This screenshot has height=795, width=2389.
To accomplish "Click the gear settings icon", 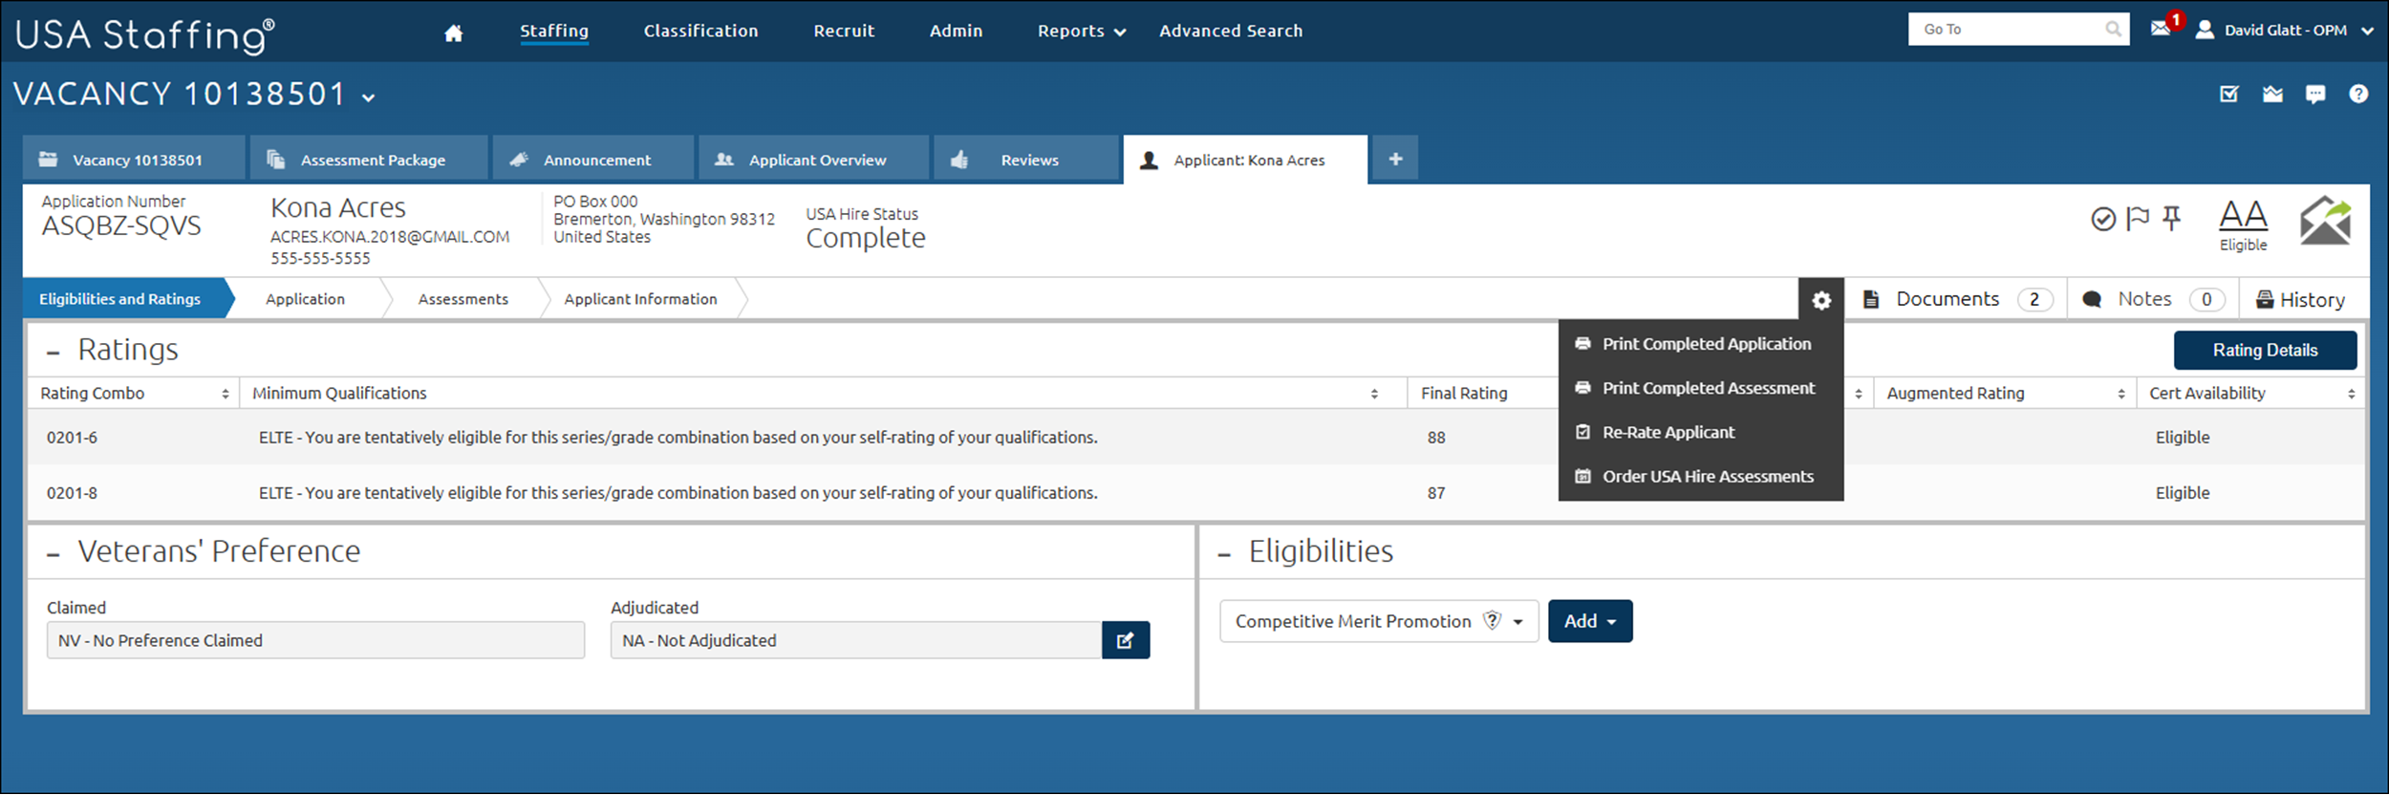I will click(x=1820, y=300).
